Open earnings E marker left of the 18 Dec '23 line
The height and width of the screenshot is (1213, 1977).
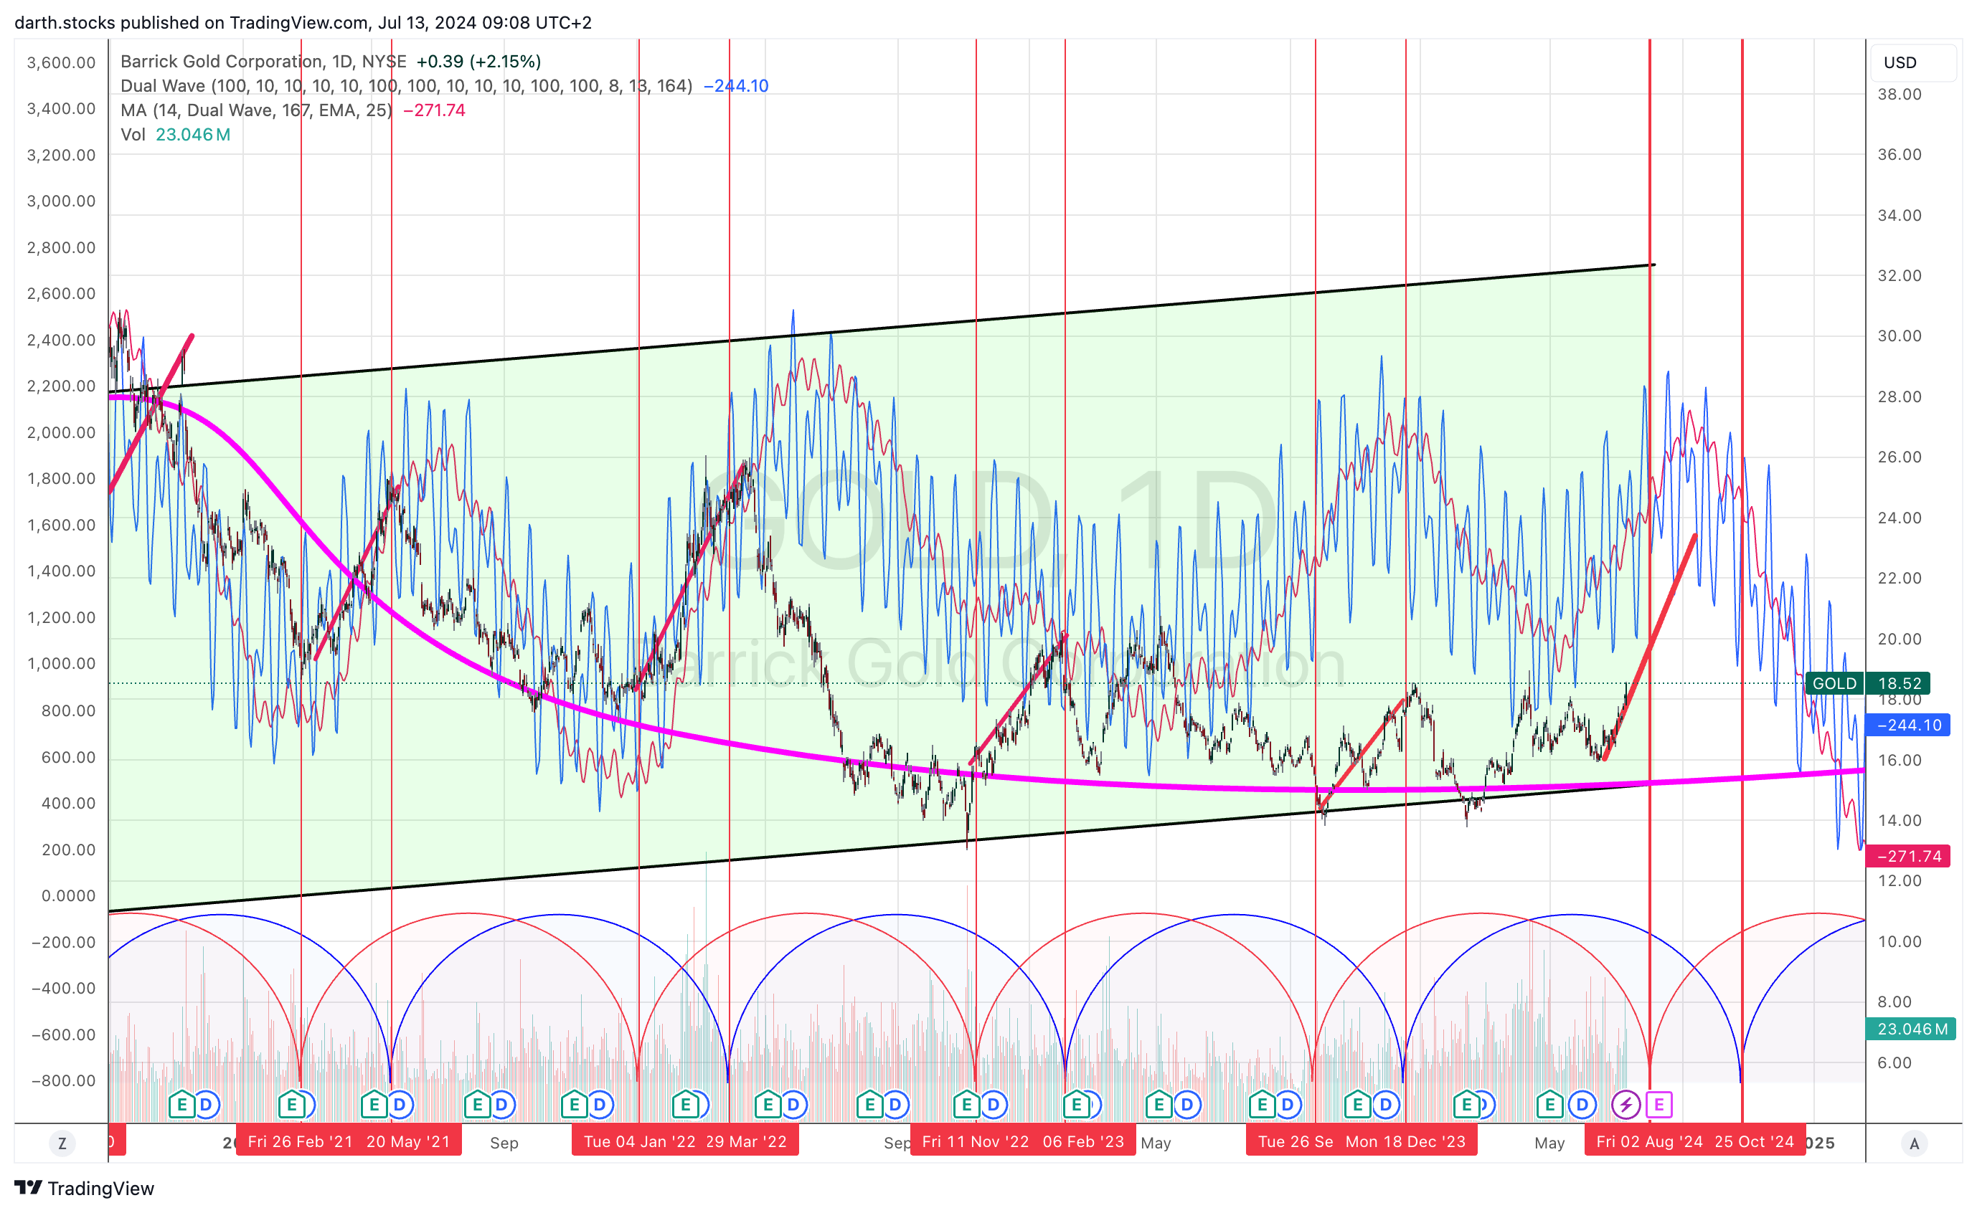click(x=1358, y=1105)
